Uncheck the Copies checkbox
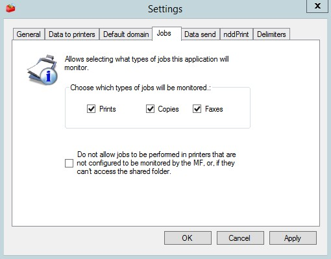This screenshot has height=259, width=331. [150, 109]
